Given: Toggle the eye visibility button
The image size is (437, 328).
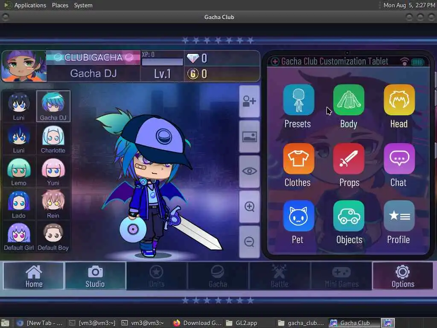Looking at the screenshot, I should click(249, 171).
